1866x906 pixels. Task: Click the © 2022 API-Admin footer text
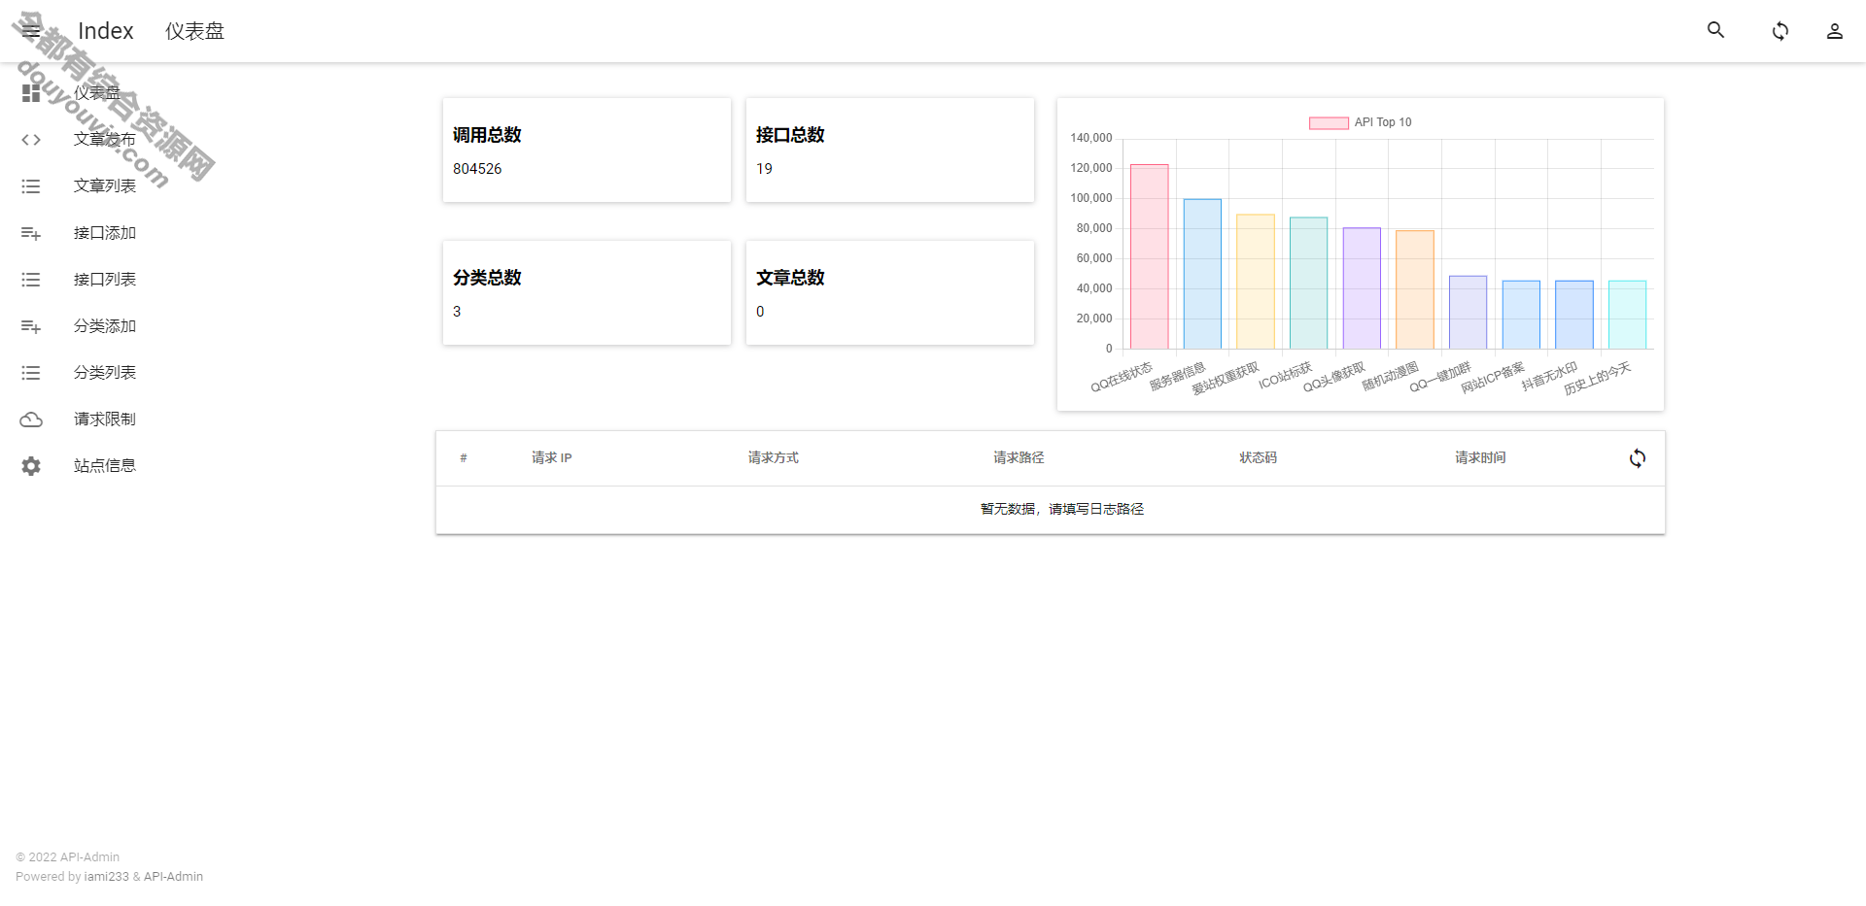pyautogui.click(x=68, y=857)
